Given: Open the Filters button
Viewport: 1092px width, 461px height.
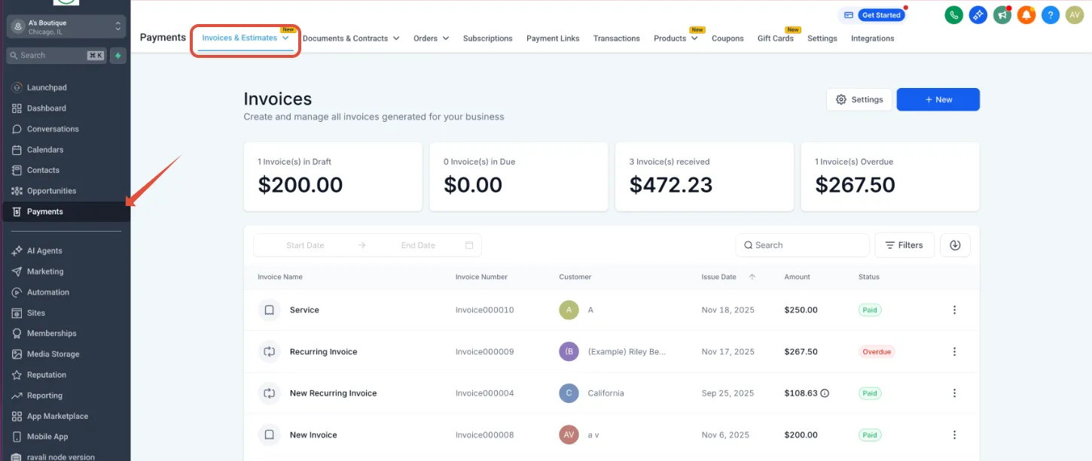Looking at the screenshot, I should [x=904, y=245].
